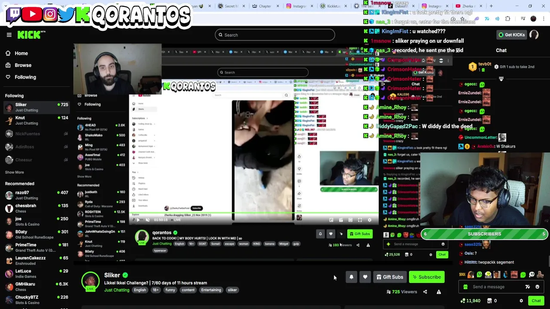This screenshot has height=309, width=550.
Task: Open the user profile avatar menu
Action: (x=534, y=35)
